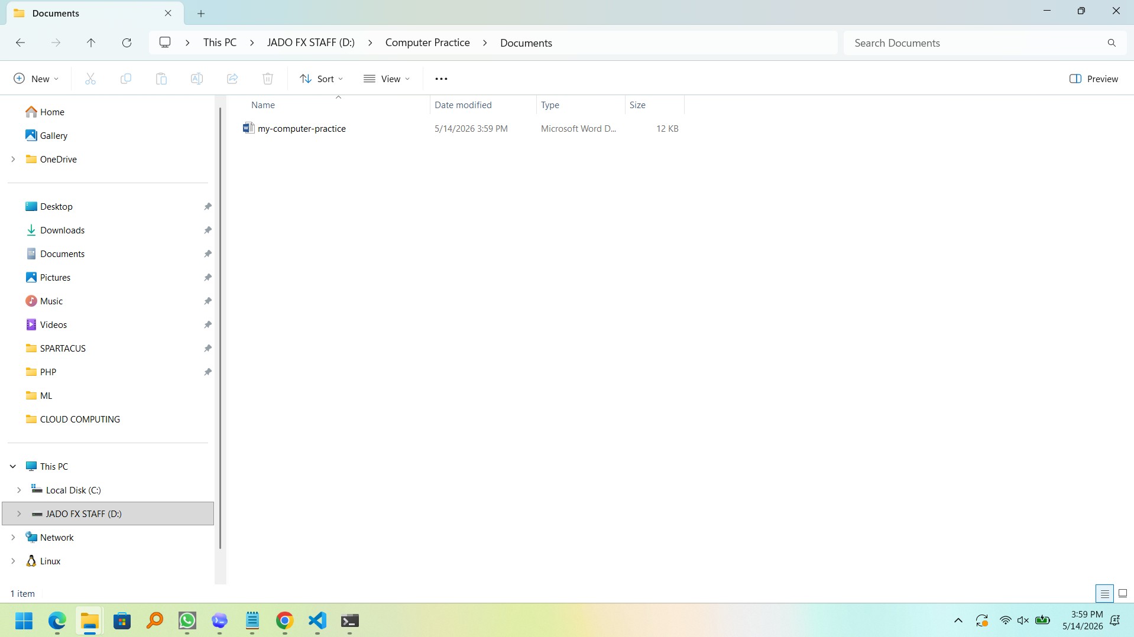Click the pin next to SPARTACUS
1134x637 pixels.
(208, 348)
